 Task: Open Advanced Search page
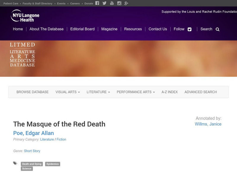201,92
